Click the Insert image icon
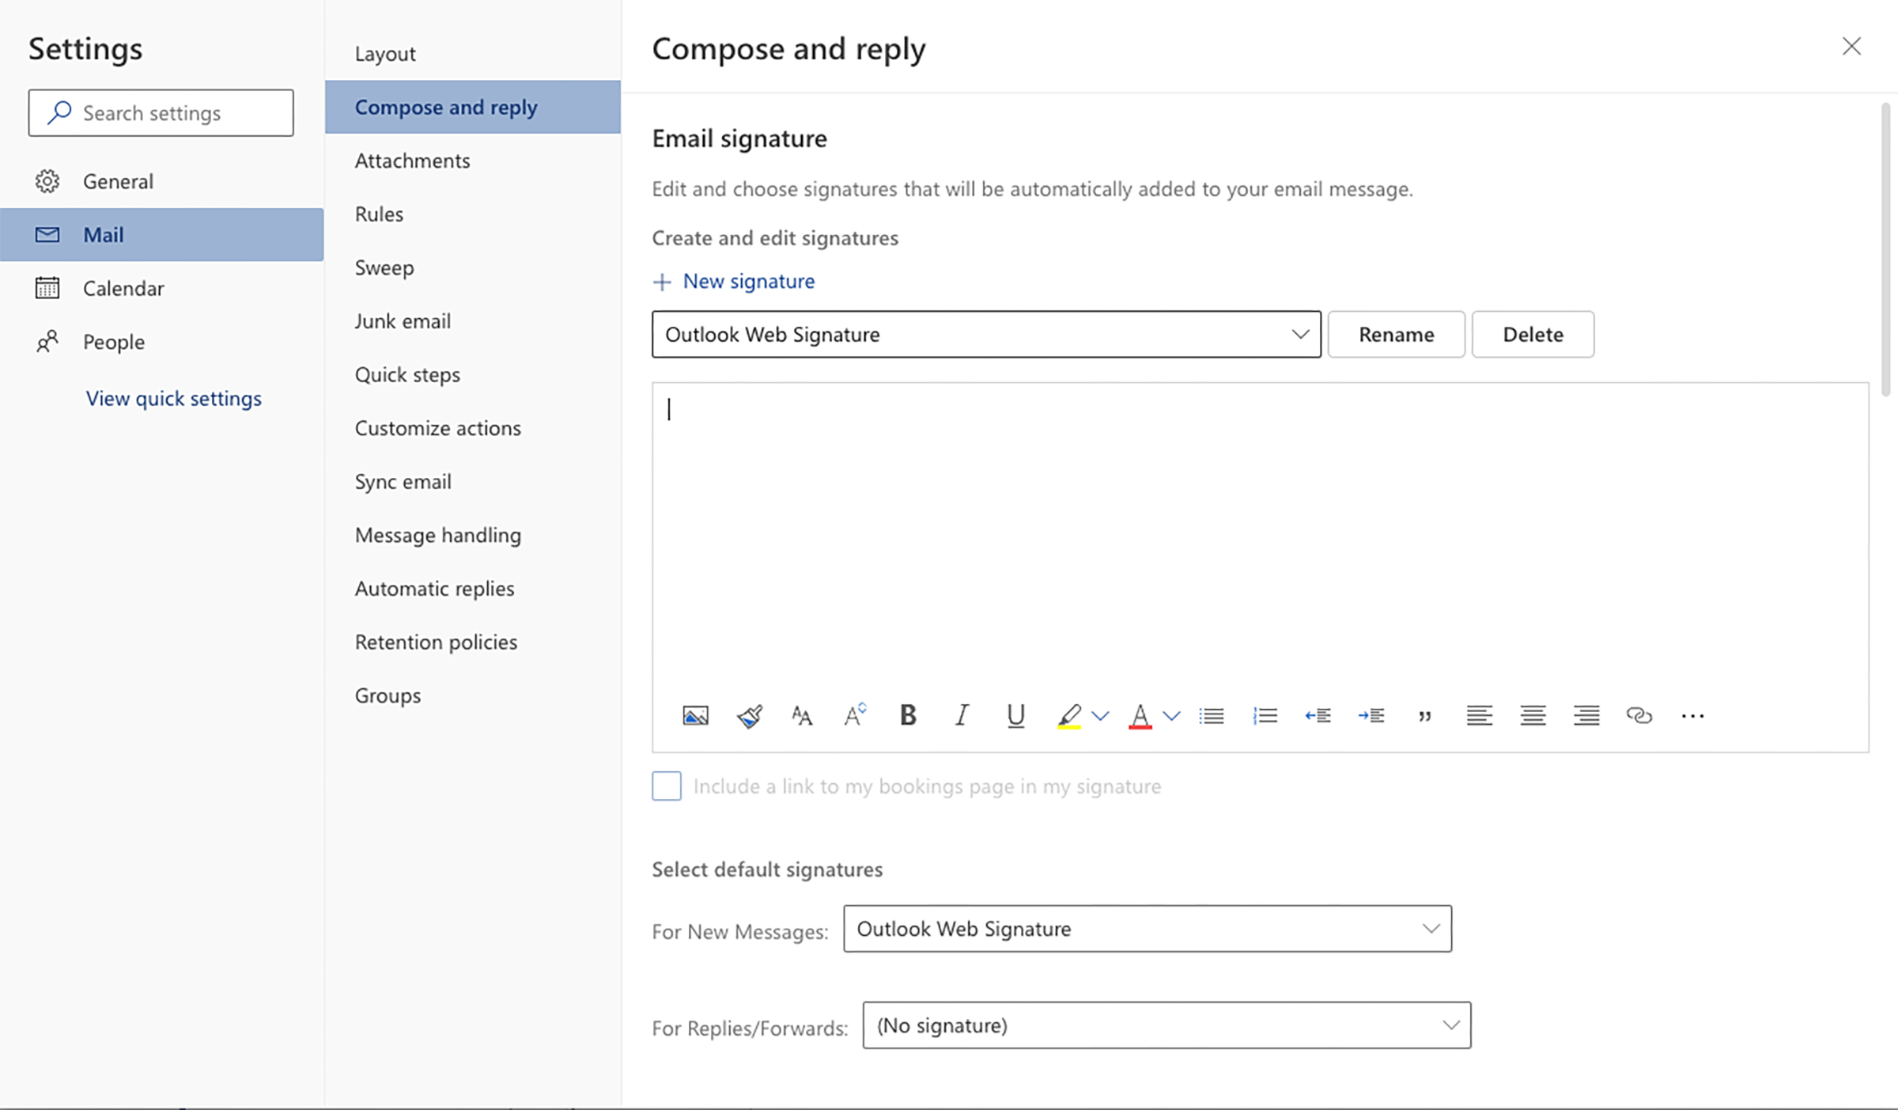Image resolution: width=1898 pixels, height=1110 pixels. 694,715
